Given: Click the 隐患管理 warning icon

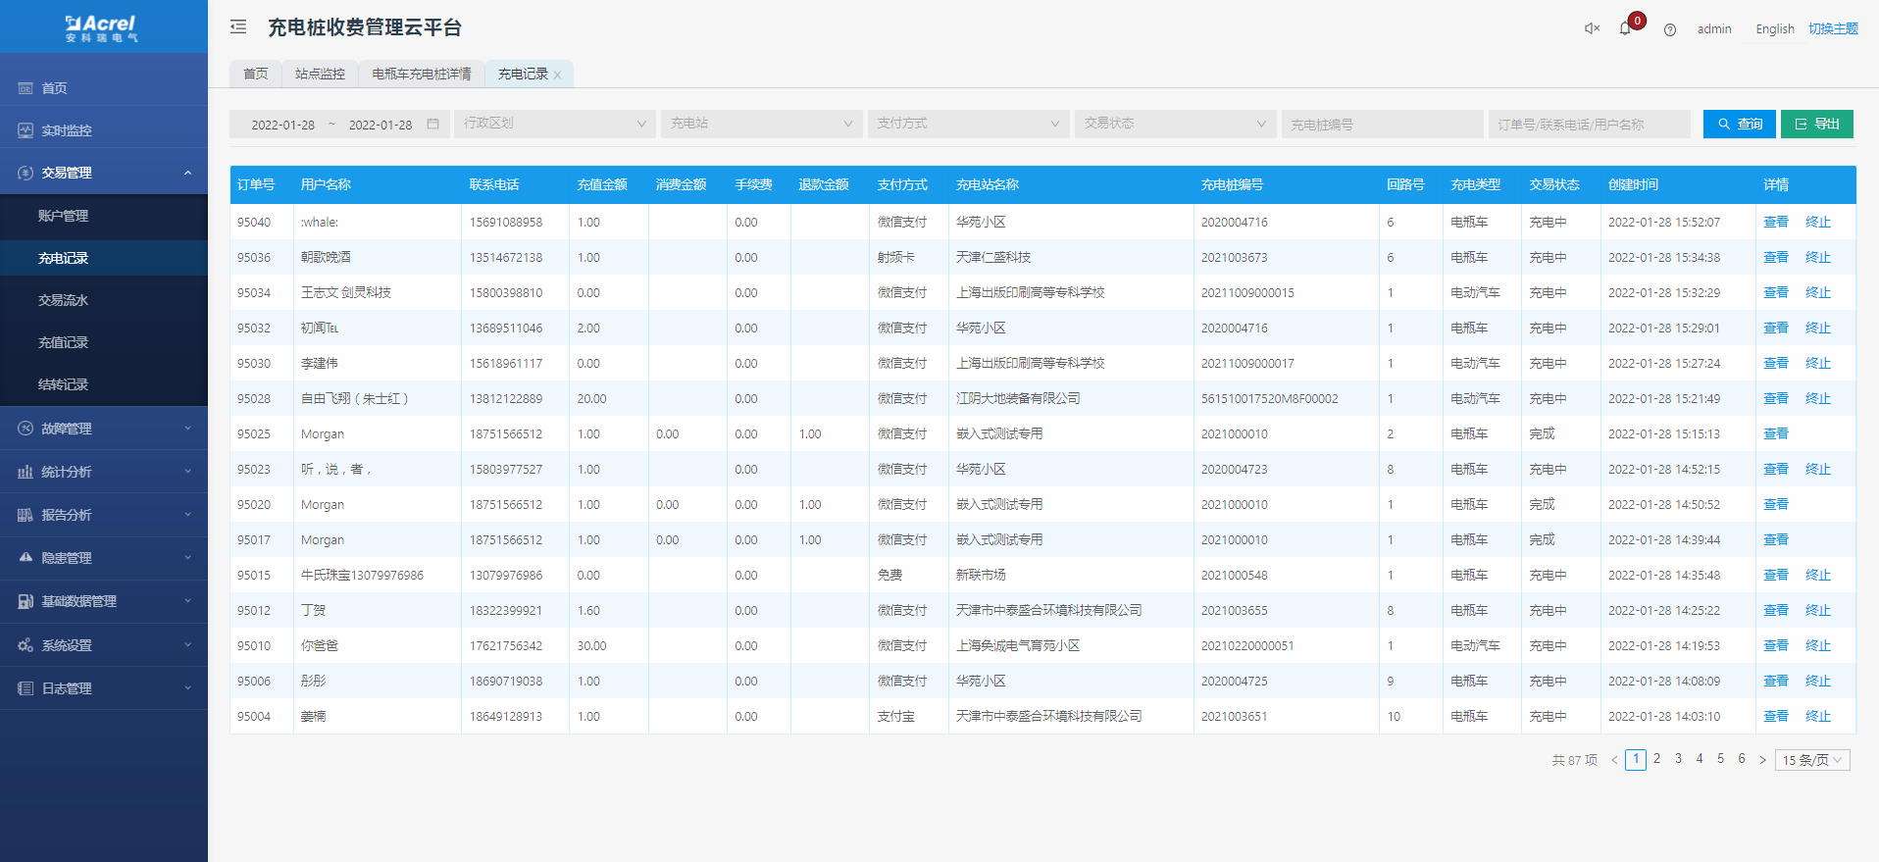Looking at the screenshot, I should pos(25,557).
